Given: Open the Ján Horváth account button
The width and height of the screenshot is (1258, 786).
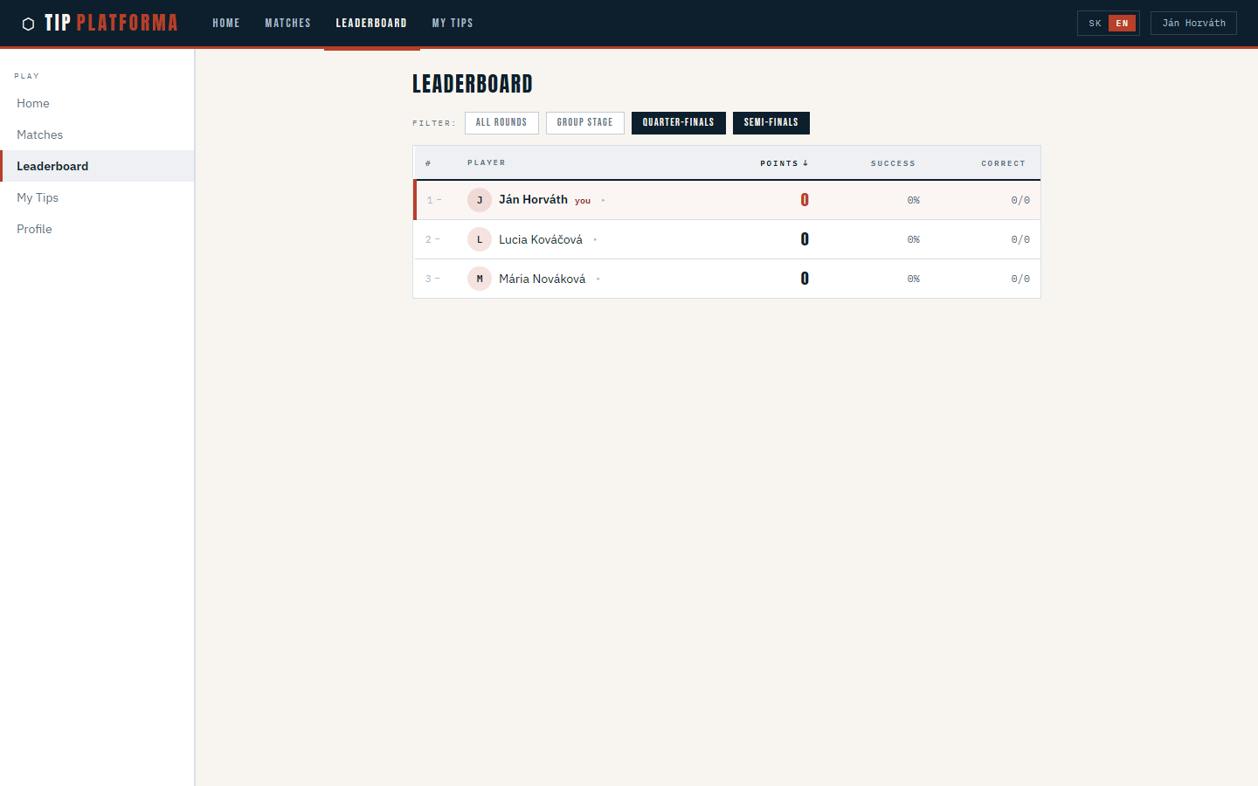Looking at the screenshot, I should coord(1193,24).
